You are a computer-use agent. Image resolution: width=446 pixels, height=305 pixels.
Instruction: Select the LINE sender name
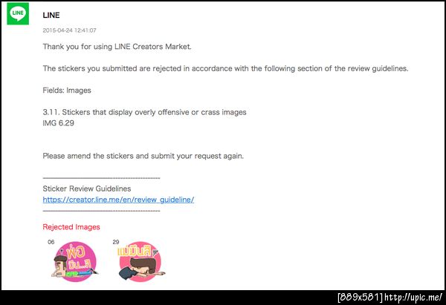click(51, 16)
